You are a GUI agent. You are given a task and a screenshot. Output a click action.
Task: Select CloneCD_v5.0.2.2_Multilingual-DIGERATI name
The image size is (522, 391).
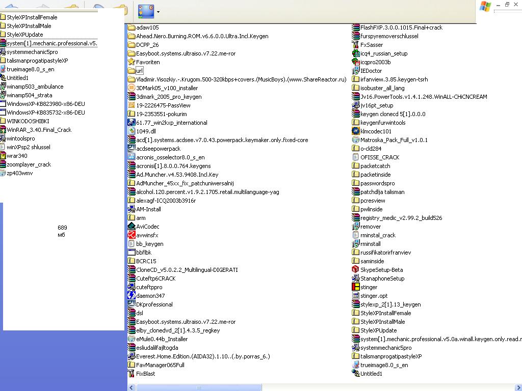click(187, 269)
